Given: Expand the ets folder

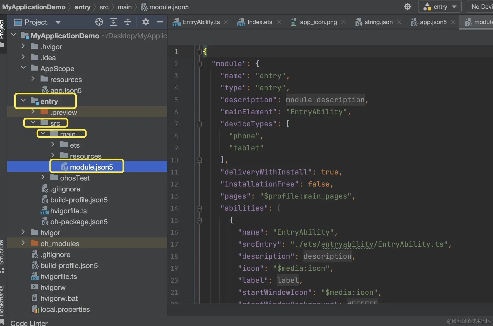Looking at the screenshot, I should pyautogui.click(x=53, y=144).
